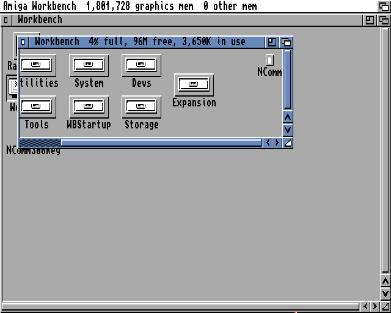Select the Workbench disk icon behind the drawer
Screen dimensions: 391x313
pyautogui.click(x=12, y=88)
